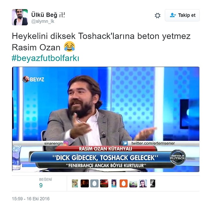Click the Takip et follow button
This screenshot has height=204, width=207.
182,15
